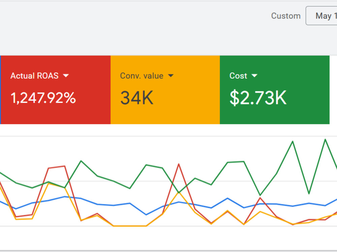Click the blue line's lowest dip
The width and height of the screenshot is (337, 252).
pyautogui.click(x=146, y=214)
